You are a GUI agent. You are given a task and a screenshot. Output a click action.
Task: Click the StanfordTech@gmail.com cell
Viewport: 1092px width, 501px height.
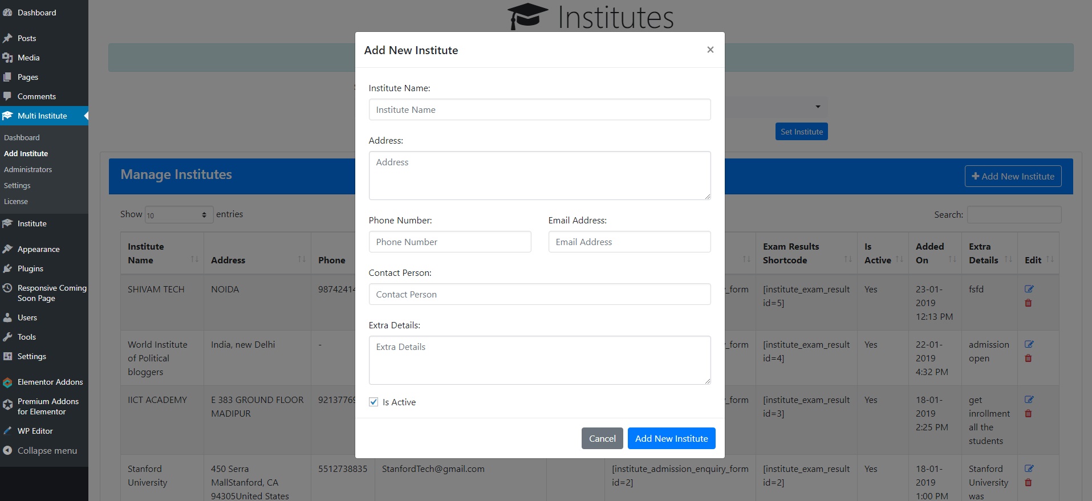pyautogui.click(x=433, y=469)
